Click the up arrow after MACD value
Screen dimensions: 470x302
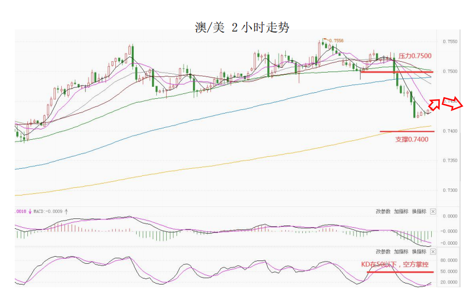[x=66, y=211]
